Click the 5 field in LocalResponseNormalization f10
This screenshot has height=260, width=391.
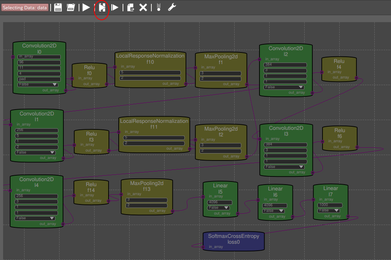[150, 72]
